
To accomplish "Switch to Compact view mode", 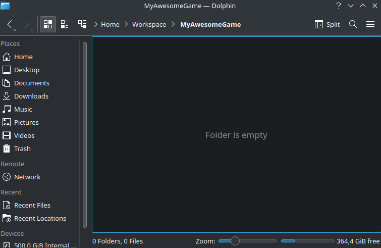I will 65,24.
